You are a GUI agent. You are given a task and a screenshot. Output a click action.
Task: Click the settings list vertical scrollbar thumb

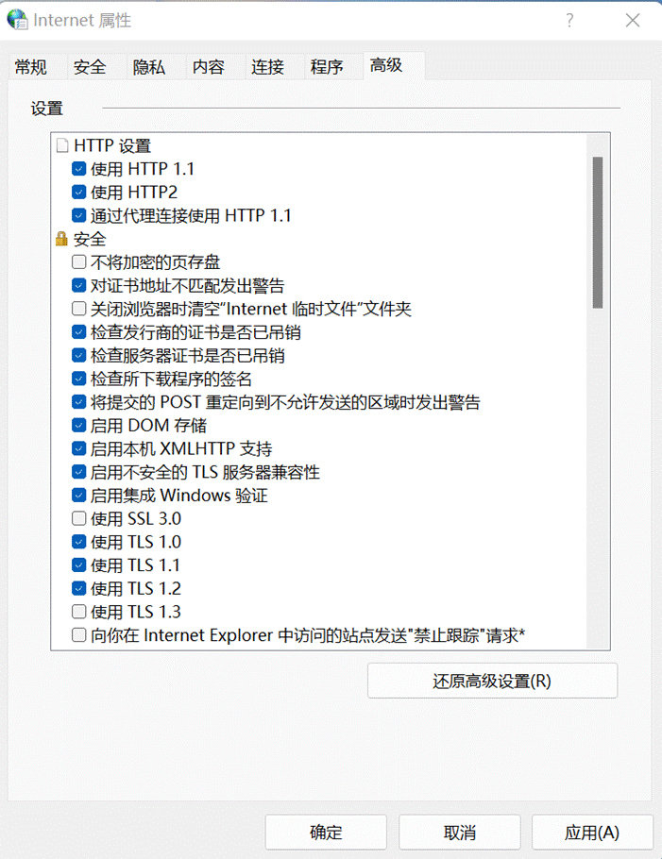pyautogui.click(x=597, y=232)
